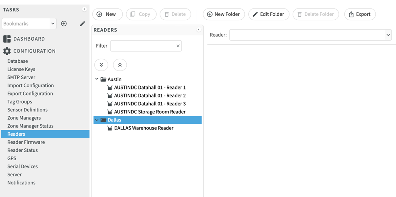The image size is (396, 197).
Task: Collapse the Dallas folder tree node
Action: (x=97, y=120)
